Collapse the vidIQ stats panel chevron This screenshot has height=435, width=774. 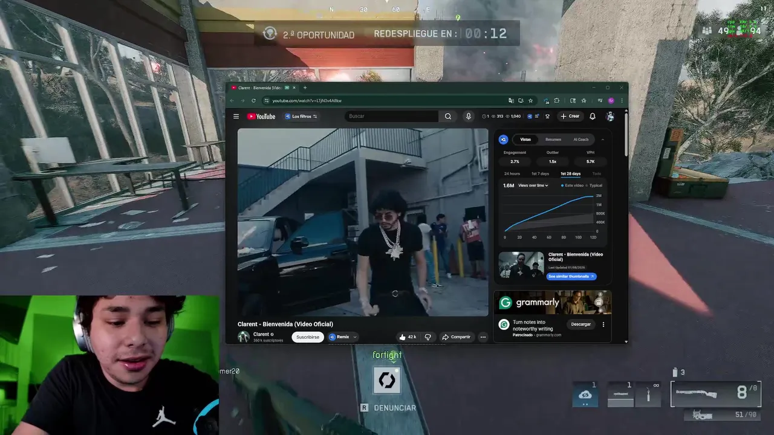pos(602,140)
